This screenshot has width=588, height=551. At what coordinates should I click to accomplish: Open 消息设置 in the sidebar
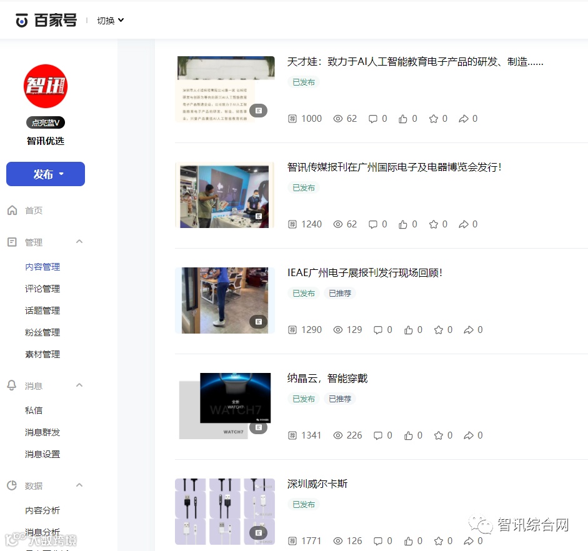point(42,454)
